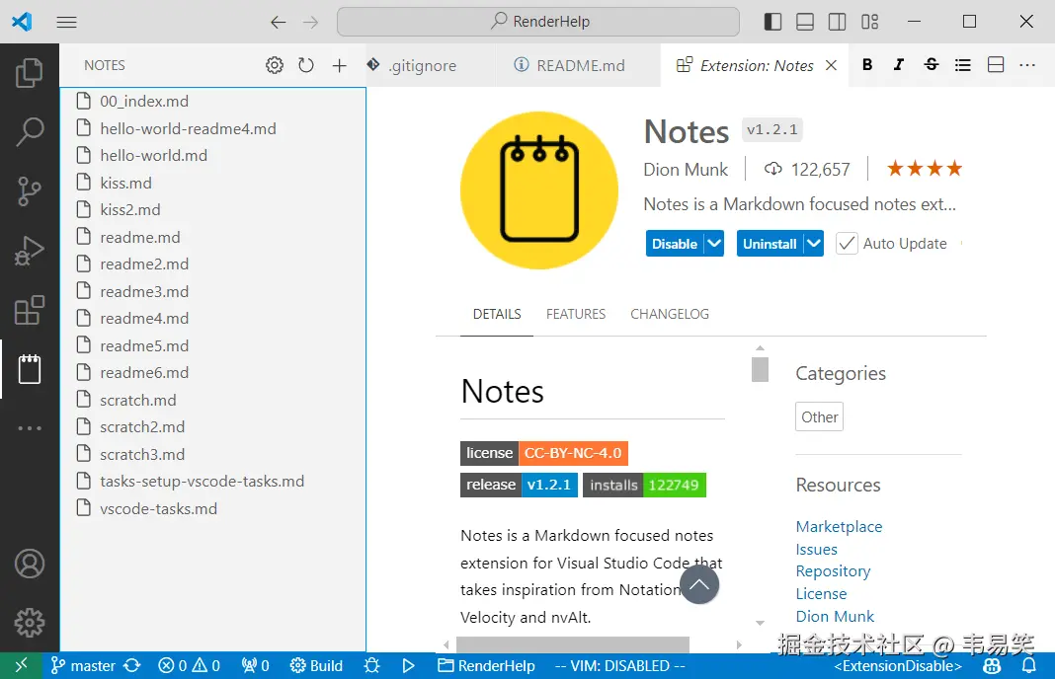Viewport: 1055px width, 679px height.
Task: Toggle bullet list in editor toolbar
Action: (963, 64)
